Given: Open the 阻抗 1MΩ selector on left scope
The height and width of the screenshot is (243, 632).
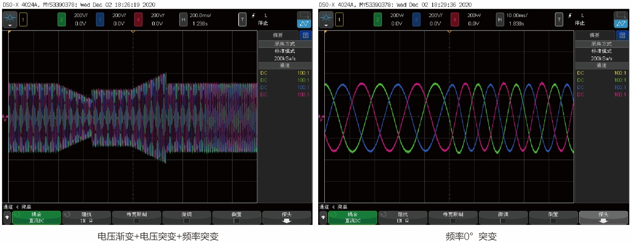Looking at the screenshot, I should pyautogui.click(x=86, y=218).
